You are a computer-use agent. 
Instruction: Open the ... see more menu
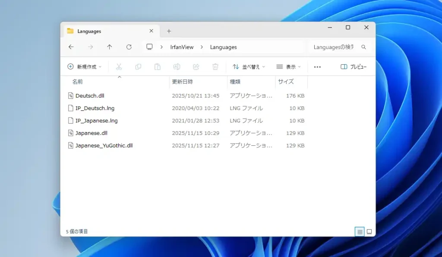[x=318, y=66]
